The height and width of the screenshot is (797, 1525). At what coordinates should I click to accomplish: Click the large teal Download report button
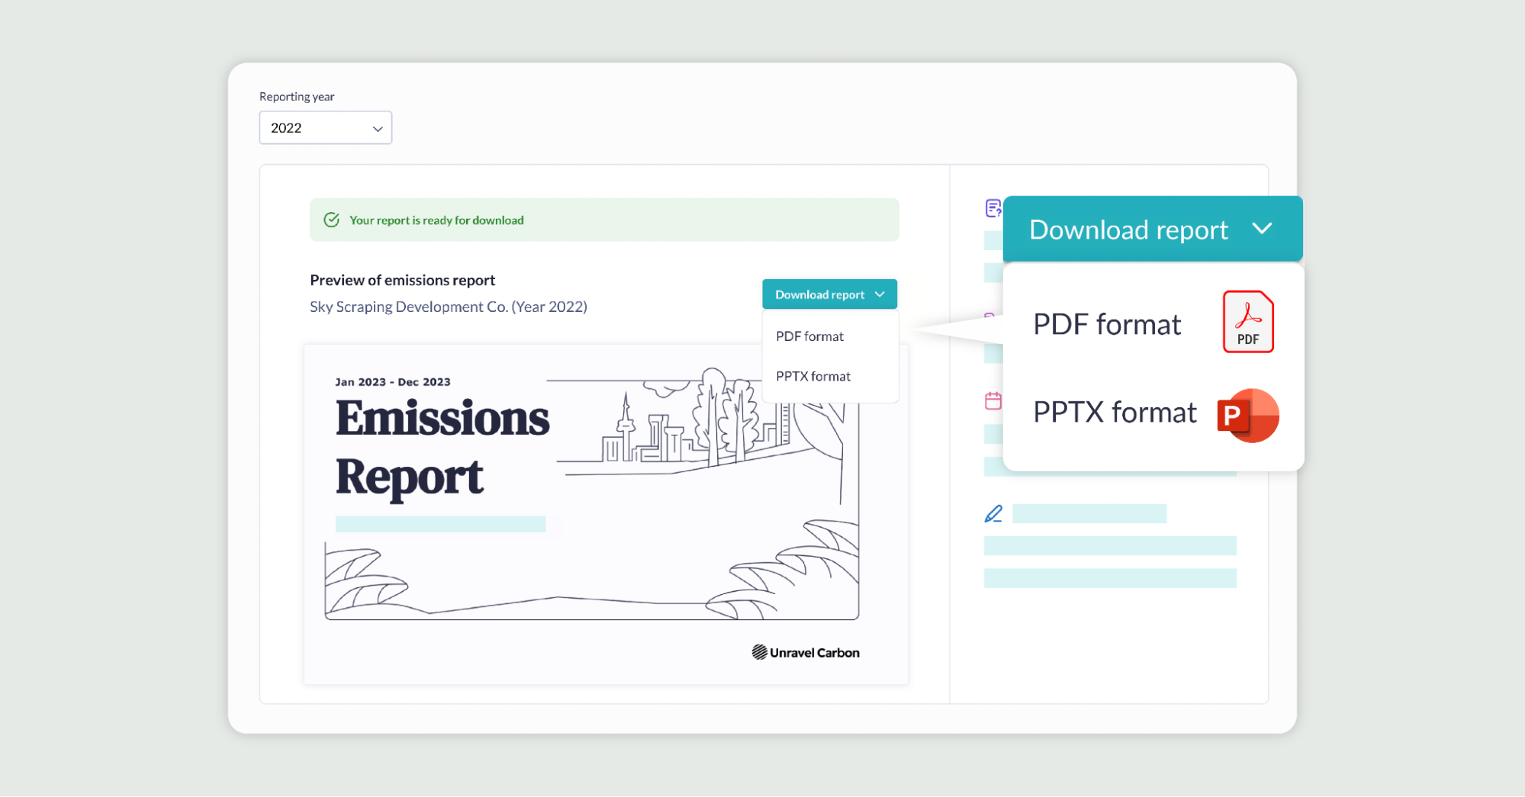1129,229
